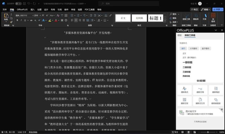Click the 删除空白页 tool icon

tap(200, 101)
